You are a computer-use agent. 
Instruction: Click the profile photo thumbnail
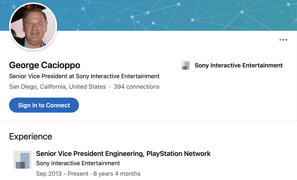tap(33, 26)
